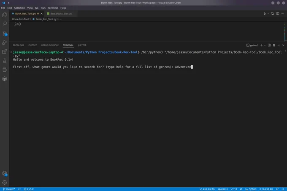Open the File menu
The width and height of the screenshot is (287, 191).
[3, 8]
